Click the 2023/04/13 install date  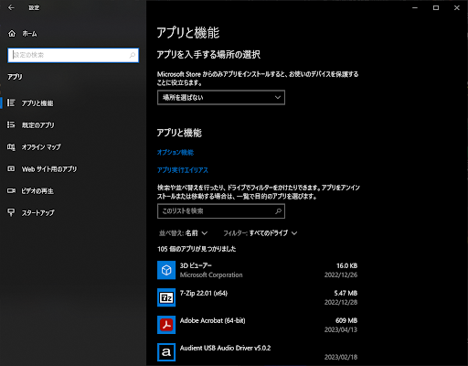[x=341, y=329]
